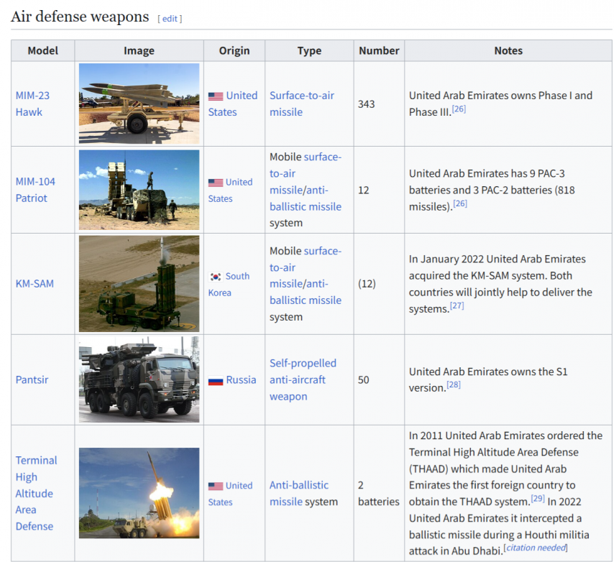
Task: Open the Pantsir model link
Action: pos(32,379)
